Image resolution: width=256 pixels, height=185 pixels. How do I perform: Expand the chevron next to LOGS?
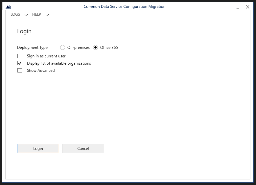(x=26, y=15)
